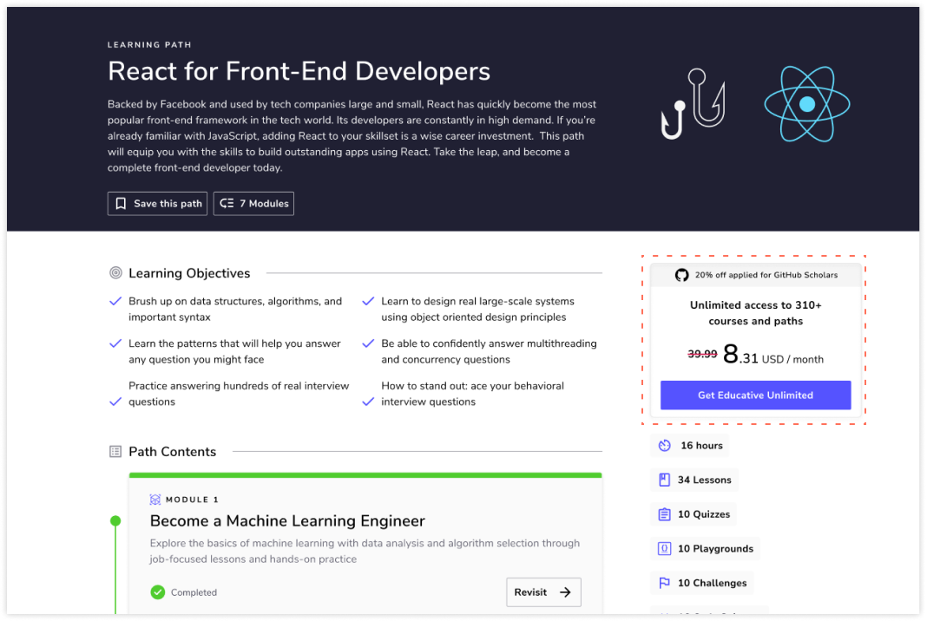Click the 10 Playgrounds stat chip
The height and width of the screenshot is (621, 927).
pyautogui.click(x=706, y=549)
